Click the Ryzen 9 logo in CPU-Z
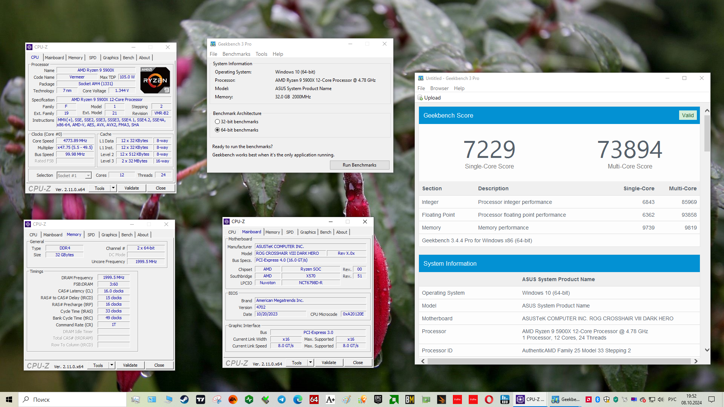Screen dimensions: 724x407 [x=155, y=80]
